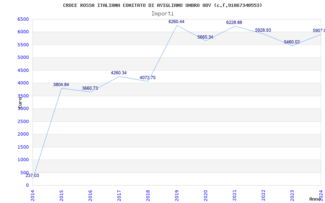
Task: Click the 5460.02 data label
Action: [292, 42]
